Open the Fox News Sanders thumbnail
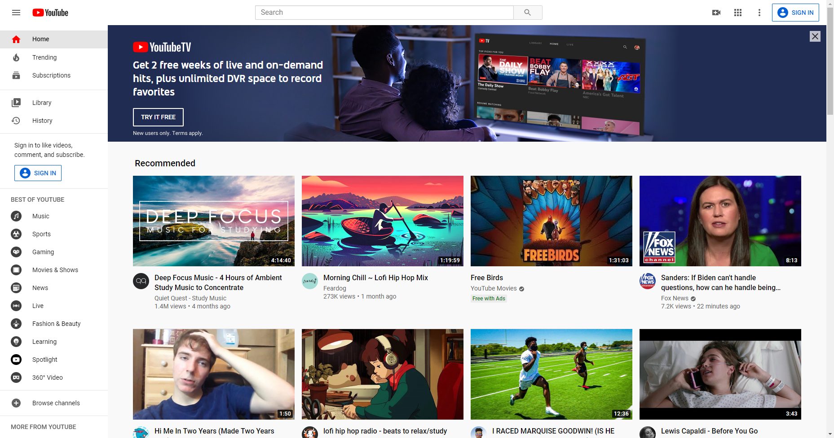Image resolution: width=834 pixels, height=438 pixels. click(720, 221)
